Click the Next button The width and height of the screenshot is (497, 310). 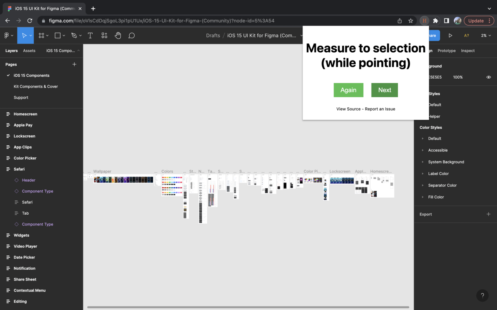[384, 90]
